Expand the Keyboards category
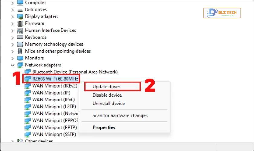The image size is (254, 151). (x=13, y=37)
